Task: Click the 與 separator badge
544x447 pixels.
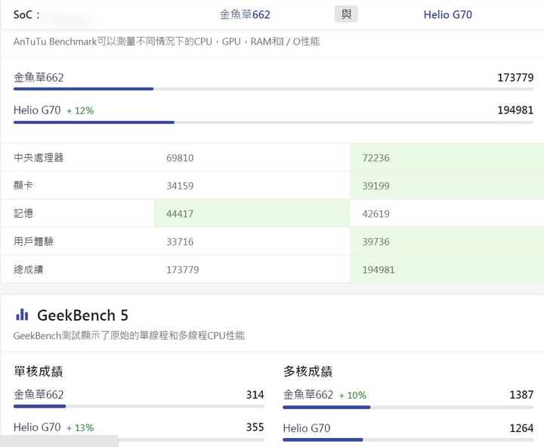Action: (346, 14)
